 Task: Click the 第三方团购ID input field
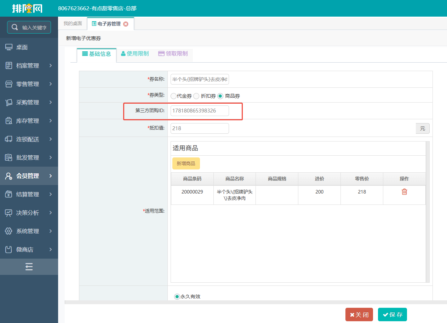(200, 111)
